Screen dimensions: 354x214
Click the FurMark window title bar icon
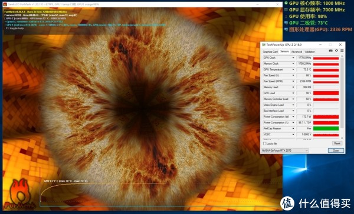tap(5, 4)
